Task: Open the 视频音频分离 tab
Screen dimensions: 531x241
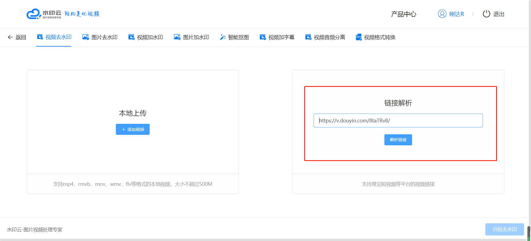Action: [325, 37]
